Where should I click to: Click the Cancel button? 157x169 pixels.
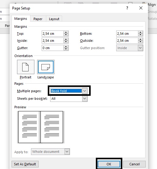[x=134, y=164]
